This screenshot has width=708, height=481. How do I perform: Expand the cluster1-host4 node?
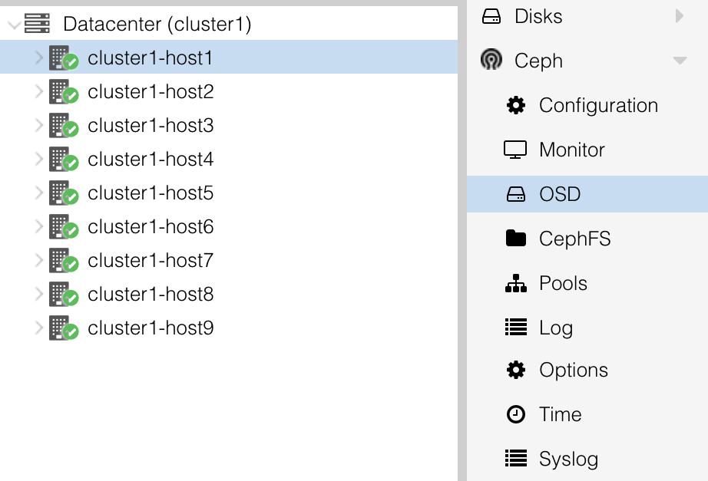(x=39, y=159)
